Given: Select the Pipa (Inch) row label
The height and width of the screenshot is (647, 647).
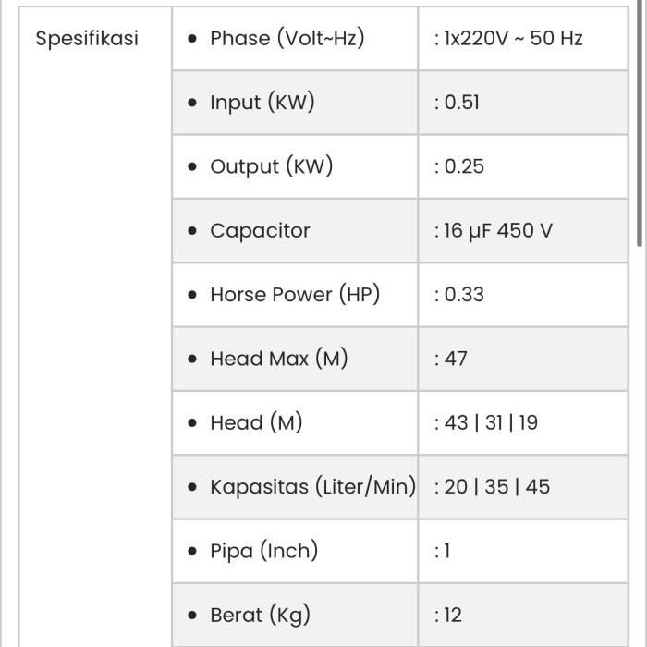Looking at the screenshot, I should coord(263,551).
